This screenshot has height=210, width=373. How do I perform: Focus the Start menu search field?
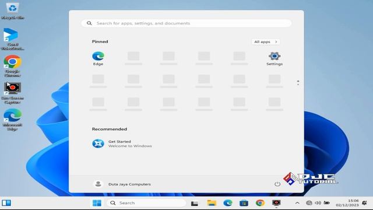tap(186, 23)
